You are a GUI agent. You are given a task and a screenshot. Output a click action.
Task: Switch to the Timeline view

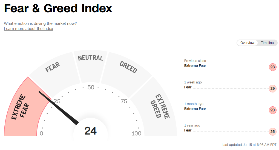[x=267, y=43]
